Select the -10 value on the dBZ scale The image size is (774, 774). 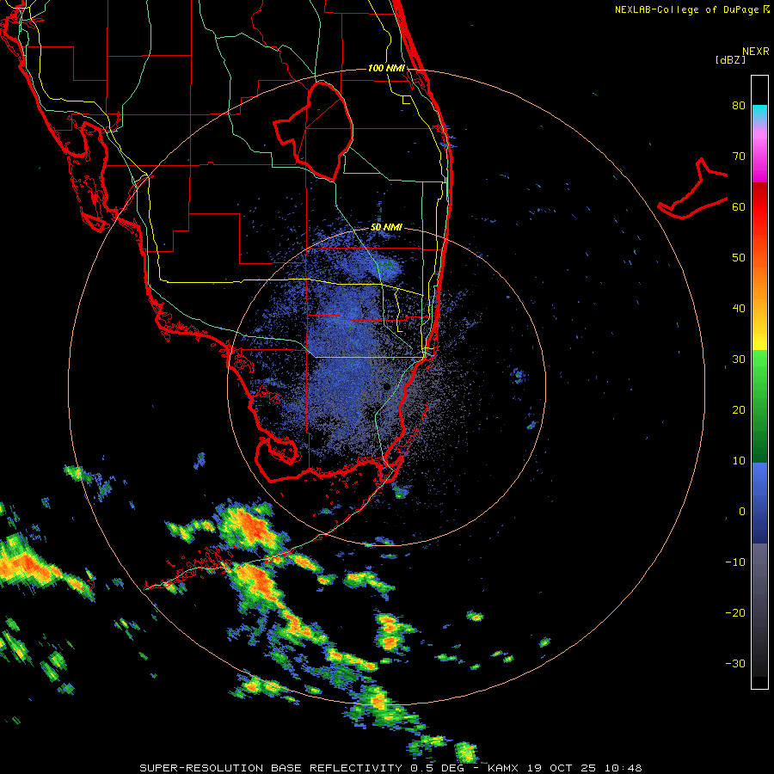tap(735, 562)
